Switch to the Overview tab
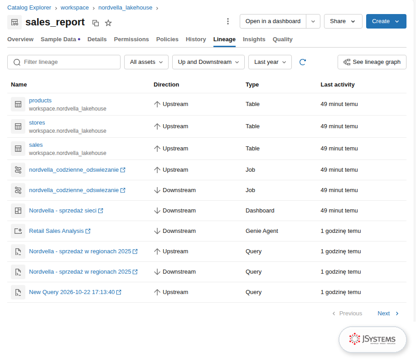The image size is (416, 362). [20, 39]
